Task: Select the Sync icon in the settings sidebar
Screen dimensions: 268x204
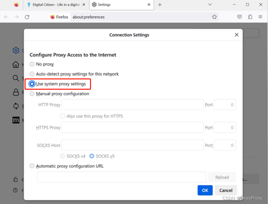Action: [16, 106]
